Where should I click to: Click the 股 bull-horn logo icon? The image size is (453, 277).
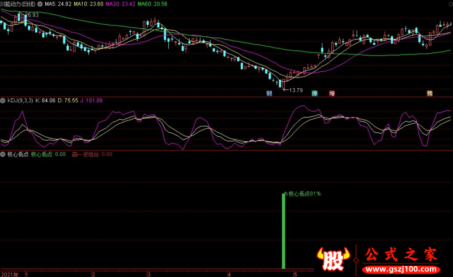(x=333, y=259)
